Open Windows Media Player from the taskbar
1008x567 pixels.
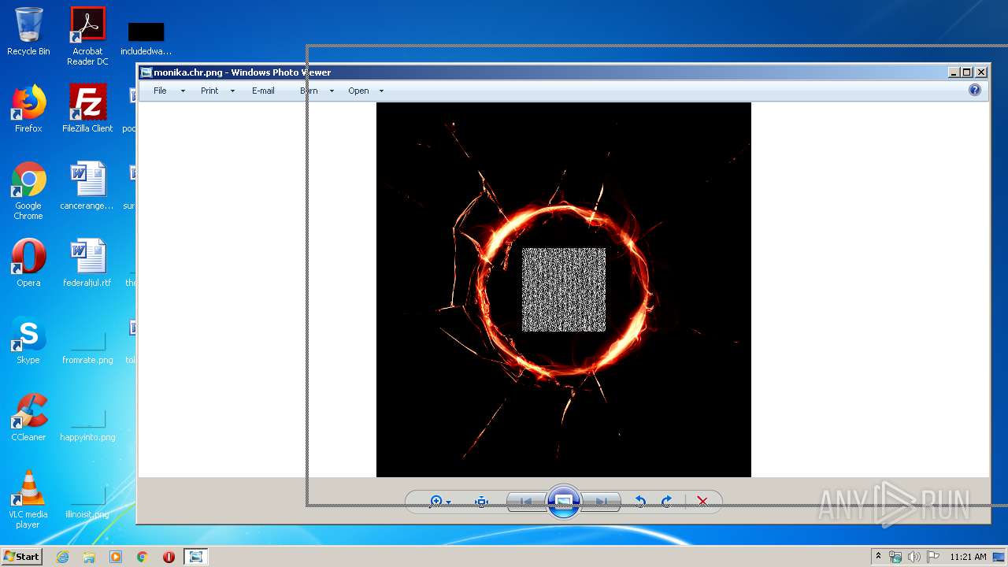(116, 557)
